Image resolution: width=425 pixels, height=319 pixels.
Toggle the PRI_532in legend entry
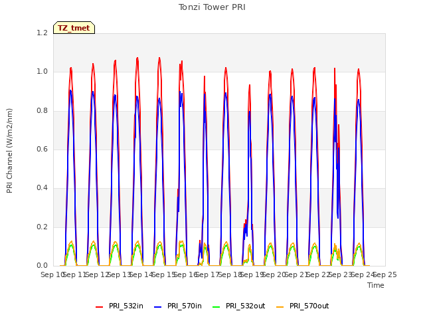click(x=120, y=306)
